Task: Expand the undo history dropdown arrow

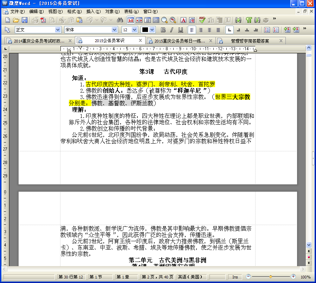Action: tap(97, 20)
